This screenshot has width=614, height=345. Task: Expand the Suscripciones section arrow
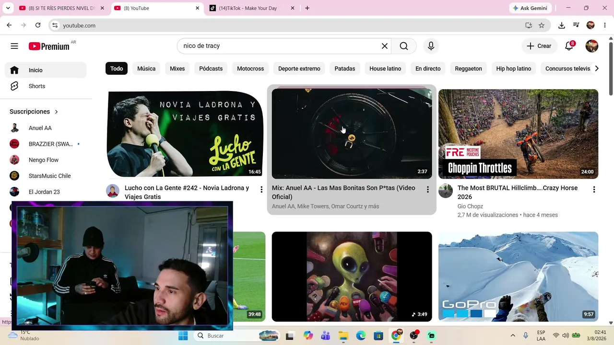(x=56, y=112)
